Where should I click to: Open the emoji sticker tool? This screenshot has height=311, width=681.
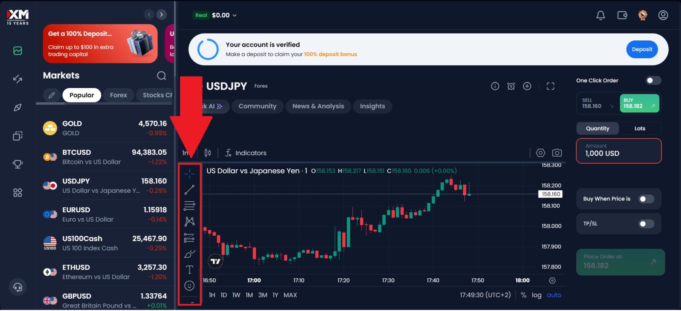click(x=189, y=286)
